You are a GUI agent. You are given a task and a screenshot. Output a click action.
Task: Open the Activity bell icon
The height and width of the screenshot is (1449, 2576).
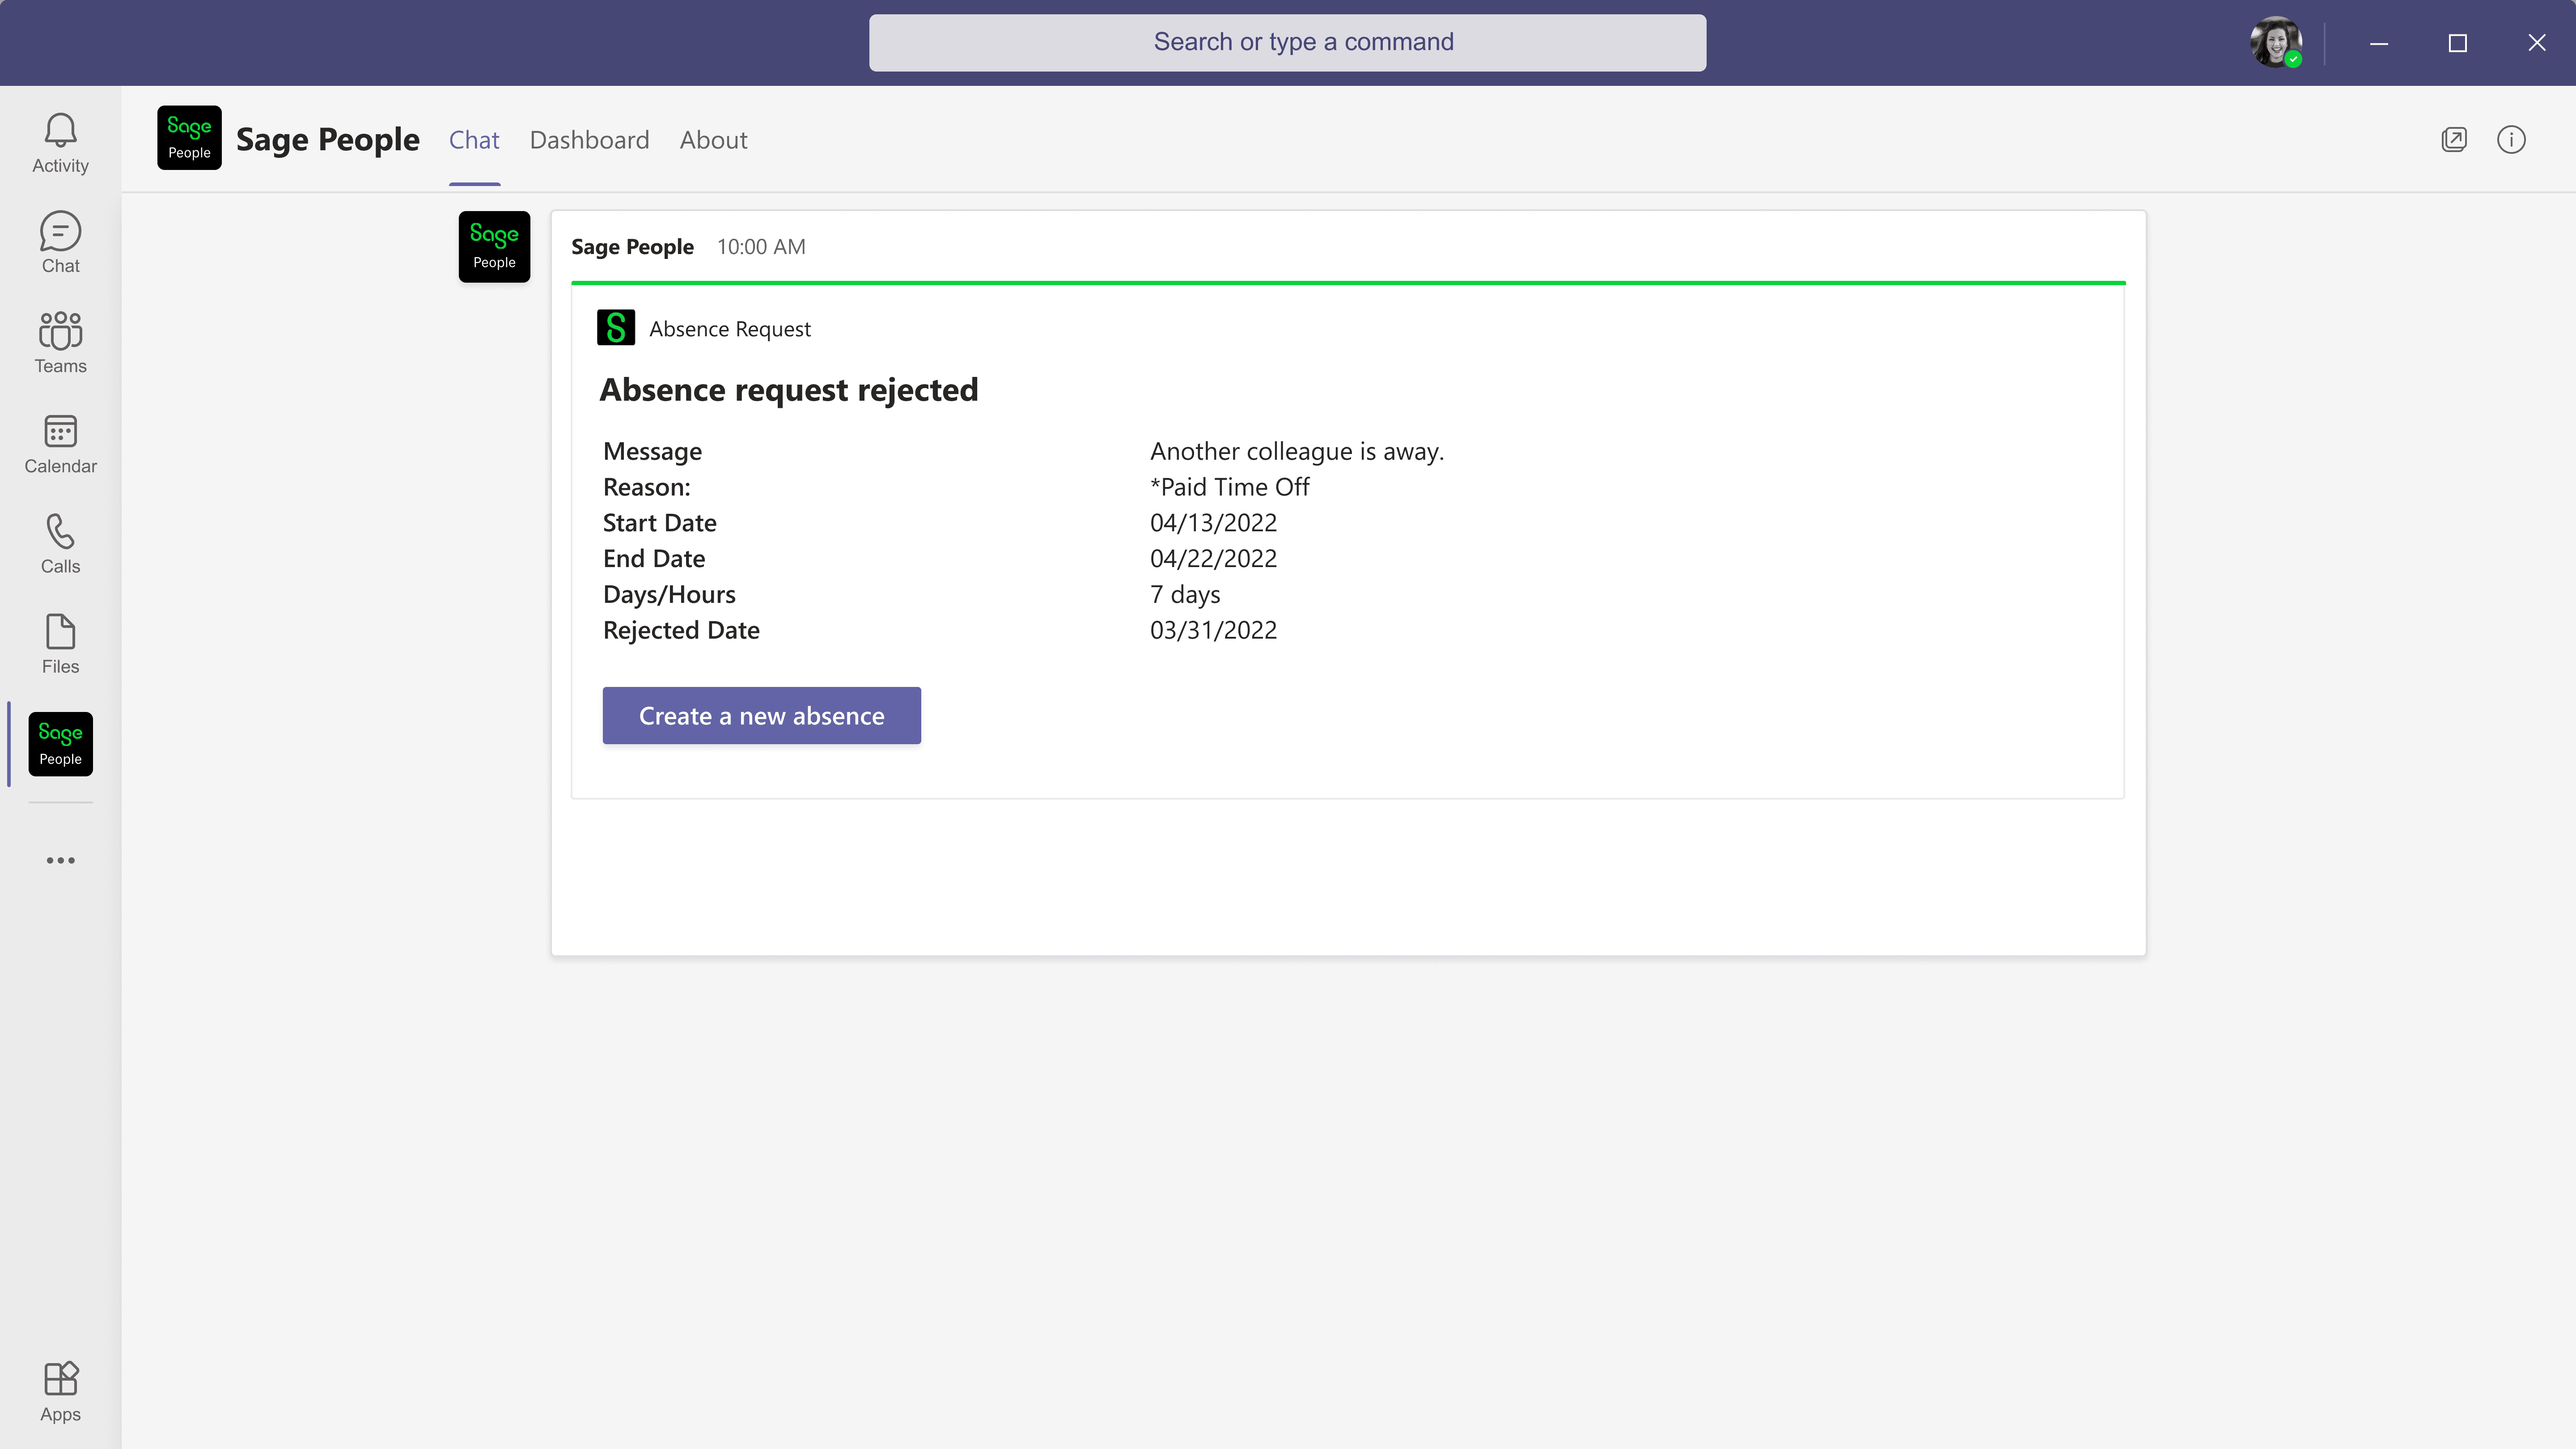60,143
